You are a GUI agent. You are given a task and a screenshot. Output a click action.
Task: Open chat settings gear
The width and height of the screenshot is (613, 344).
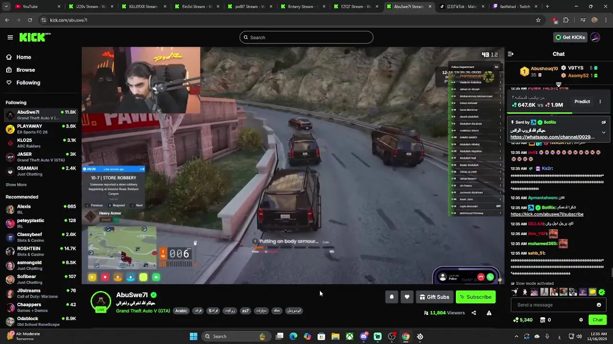point(581,320)
